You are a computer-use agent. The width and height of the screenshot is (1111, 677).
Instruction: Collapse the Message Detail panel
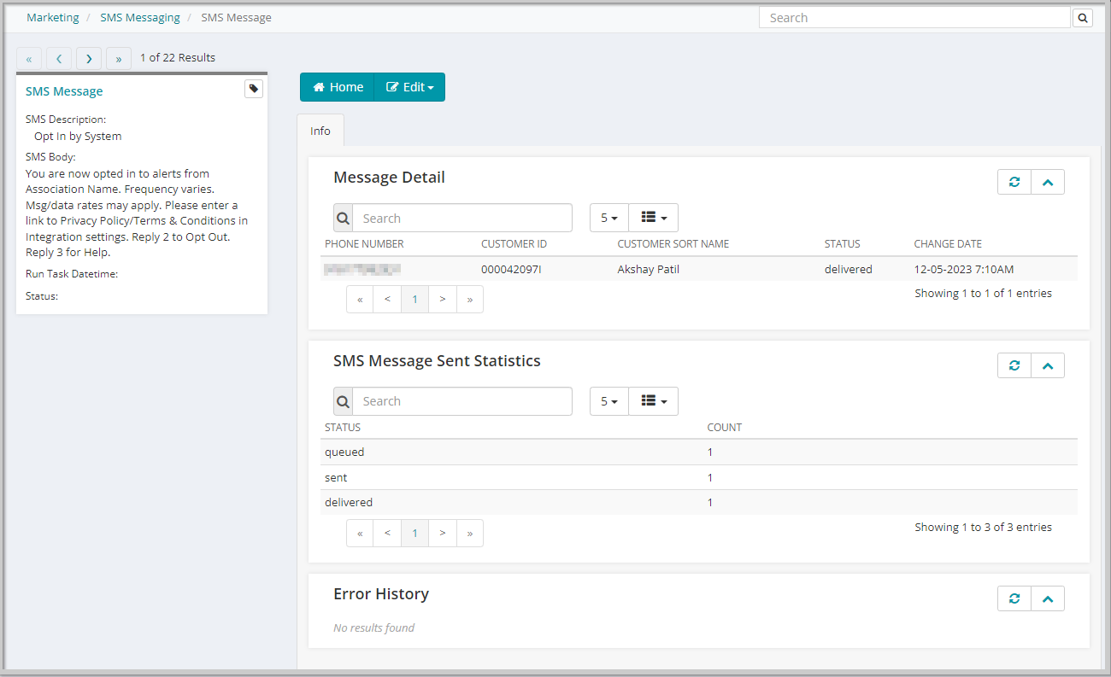[x=1048, y=181]
